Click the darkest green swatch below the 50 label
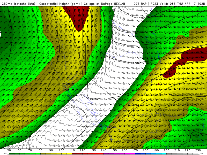The image size is (207, 155). pyautogui.click(x=12, y=154)
